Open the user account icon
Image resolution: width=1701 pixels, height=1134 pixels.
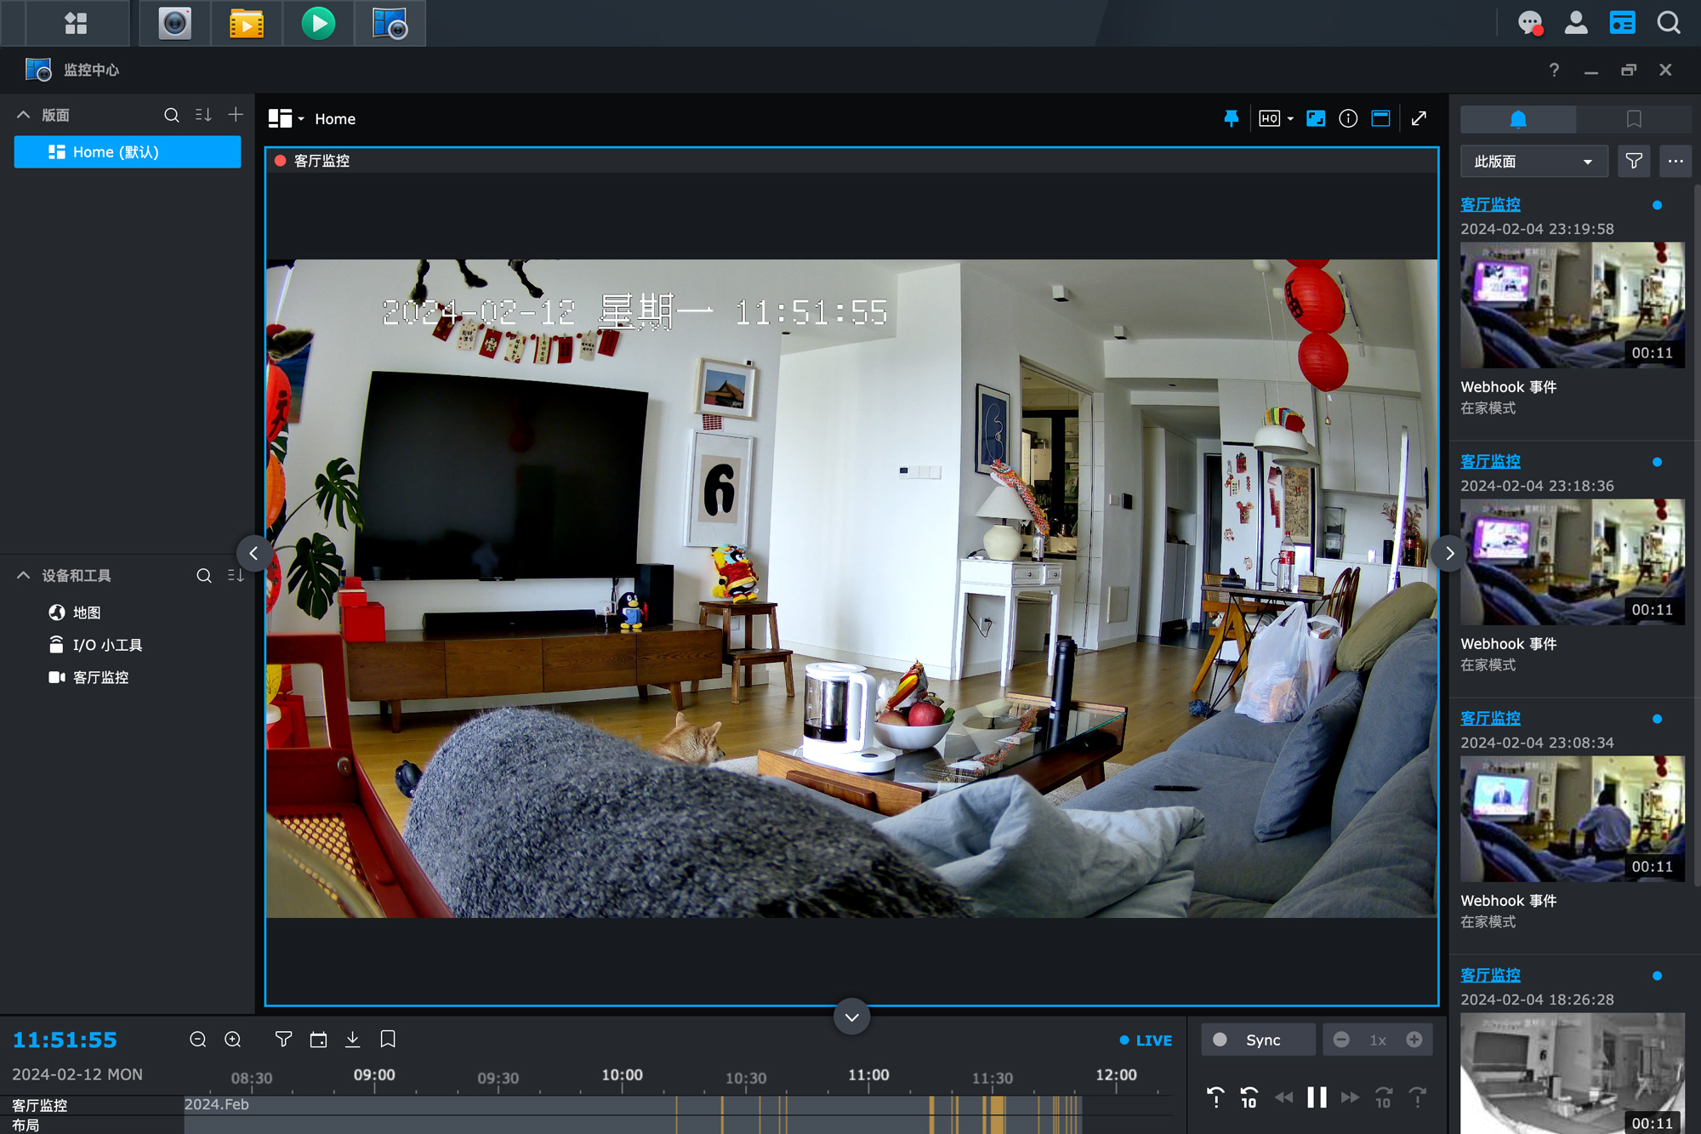1576,23
